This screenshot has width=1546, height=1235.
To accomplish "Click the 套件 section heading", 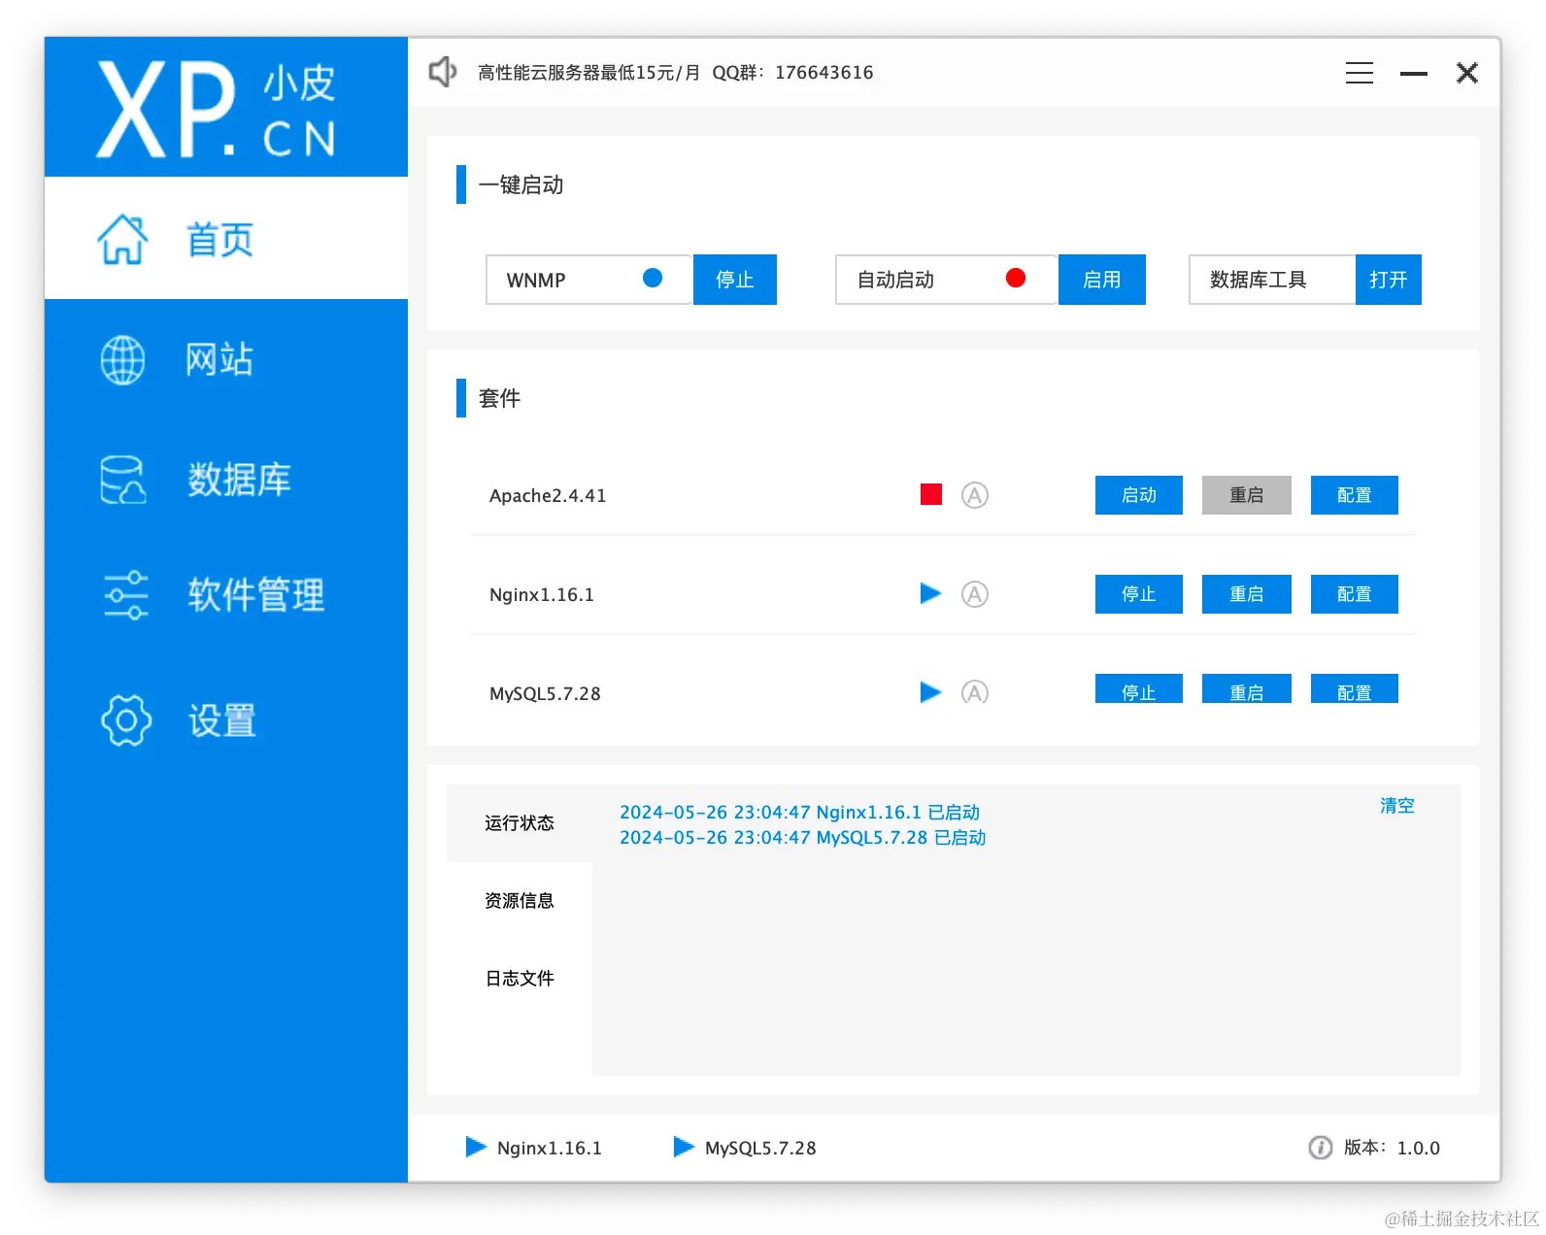I will (499, 398).
